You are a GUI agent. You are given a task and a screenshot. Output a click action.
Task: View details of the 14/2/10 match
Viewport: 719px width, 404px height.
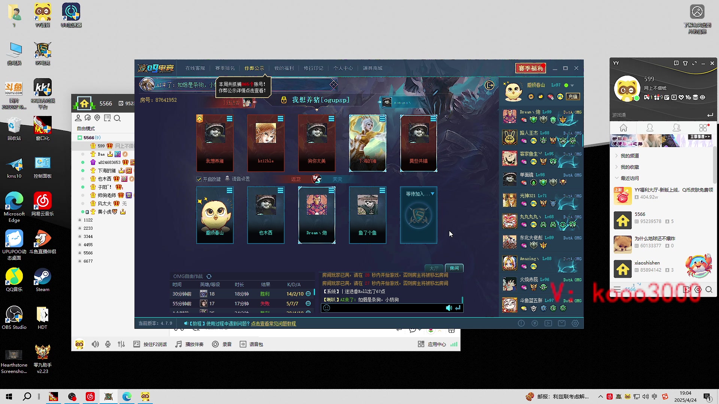[x=308, y=294]
